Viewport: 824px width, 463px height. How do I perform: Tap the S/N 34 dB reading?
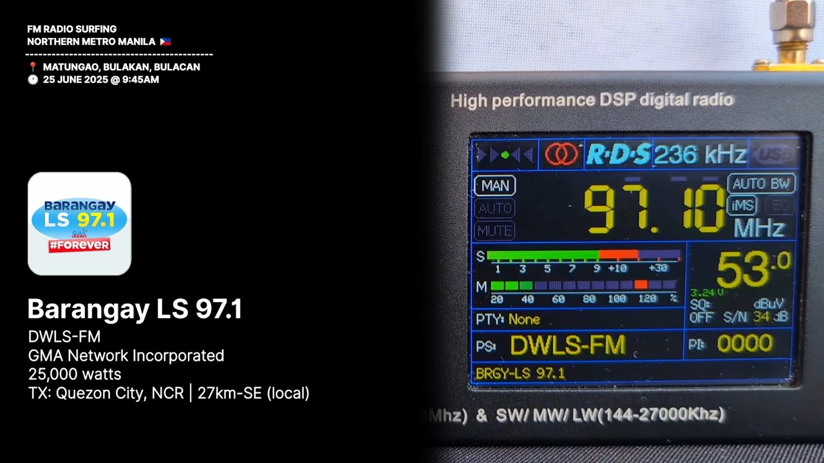755,317
